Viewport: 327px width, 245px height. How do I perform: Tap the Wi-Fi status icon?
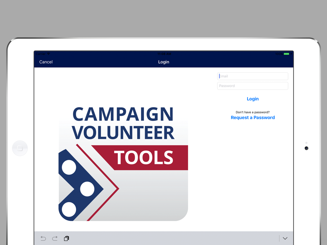tap(48, 54)
